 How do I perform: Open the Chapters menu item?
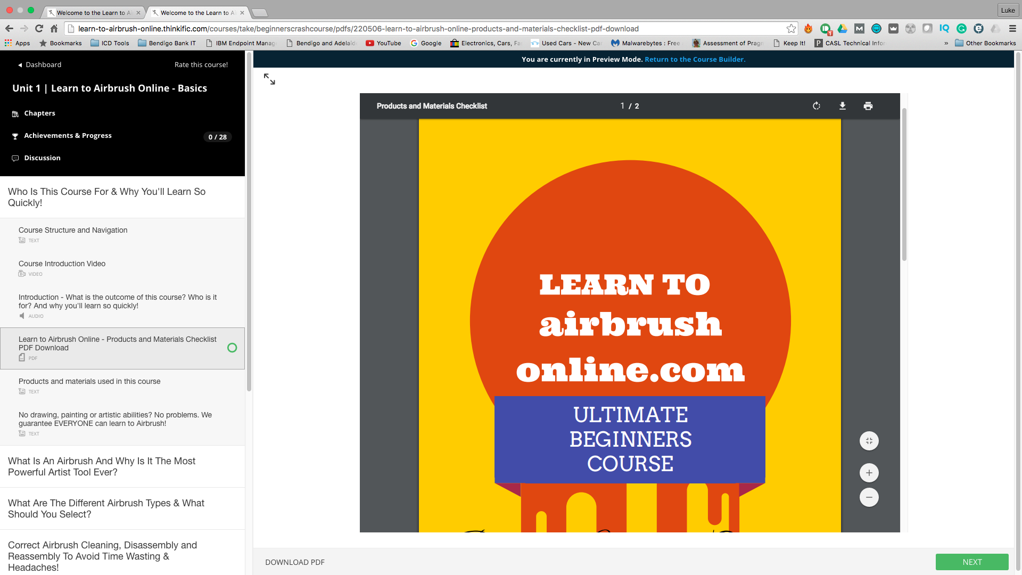[x=39, y=113]
